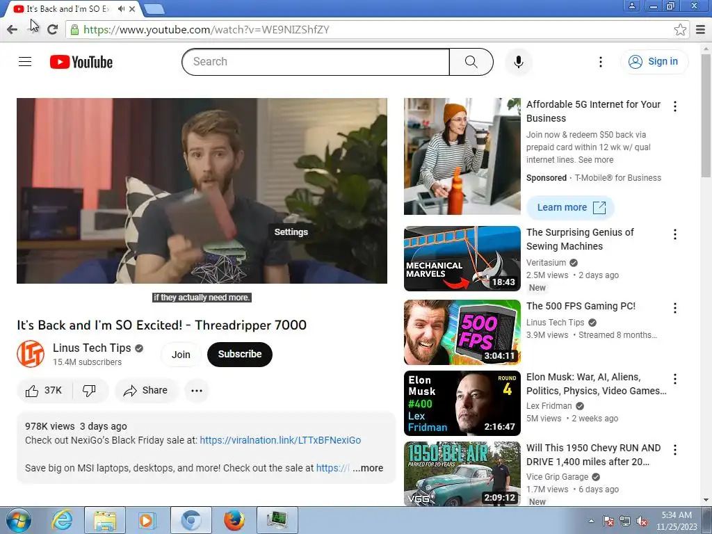Like the video with thumbs-up 37K
Screen dimensions: 712x534
(x=44, y=391)
